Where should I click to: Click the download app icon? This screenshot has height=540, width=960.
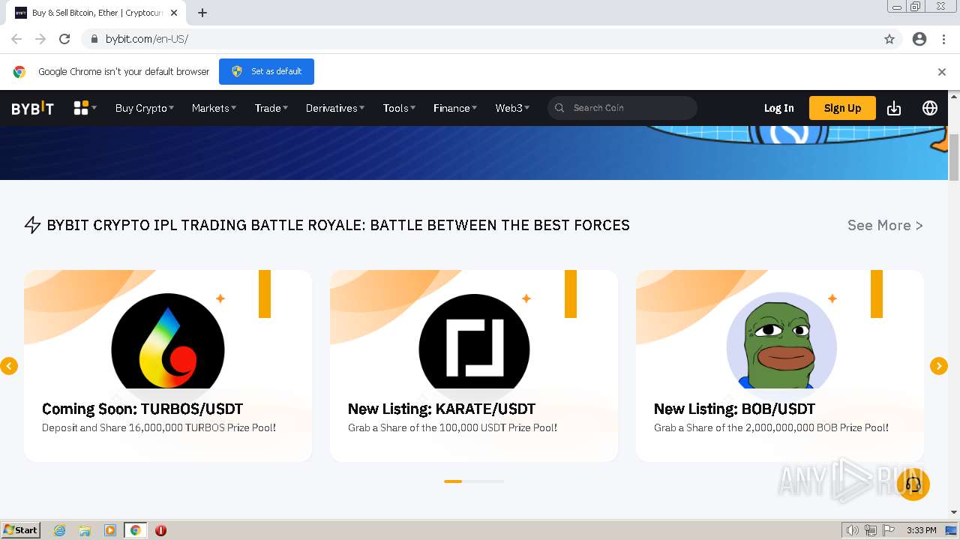click(894, 108)
